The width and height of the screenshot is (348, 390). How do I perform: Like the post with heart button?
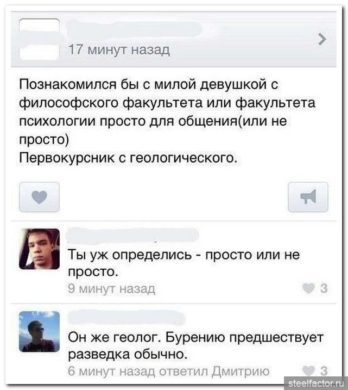pyautogui.click(x=39, y=197)
